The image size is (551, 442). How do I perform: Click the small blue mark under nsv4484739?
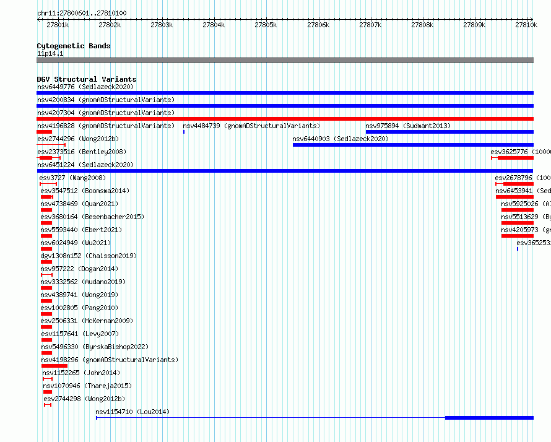tap(184, 132)
